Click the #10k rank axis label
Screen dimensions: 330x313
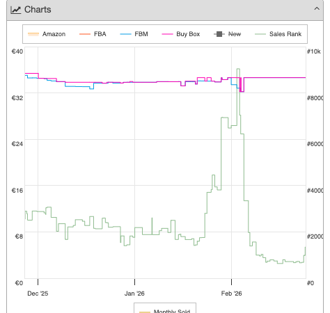coord(314,51)
